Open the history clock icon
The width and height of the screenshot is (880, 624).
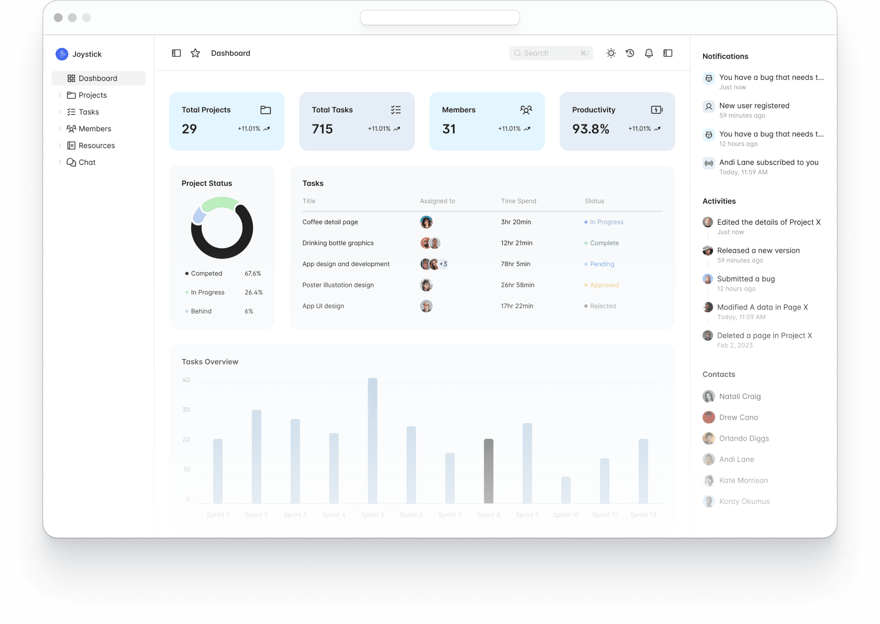(630, 53)
